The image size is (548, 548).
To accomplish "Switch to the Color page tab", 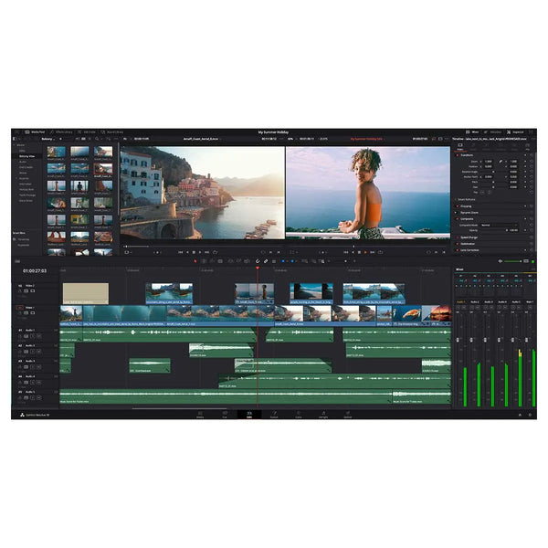I will tap(299, 415).
